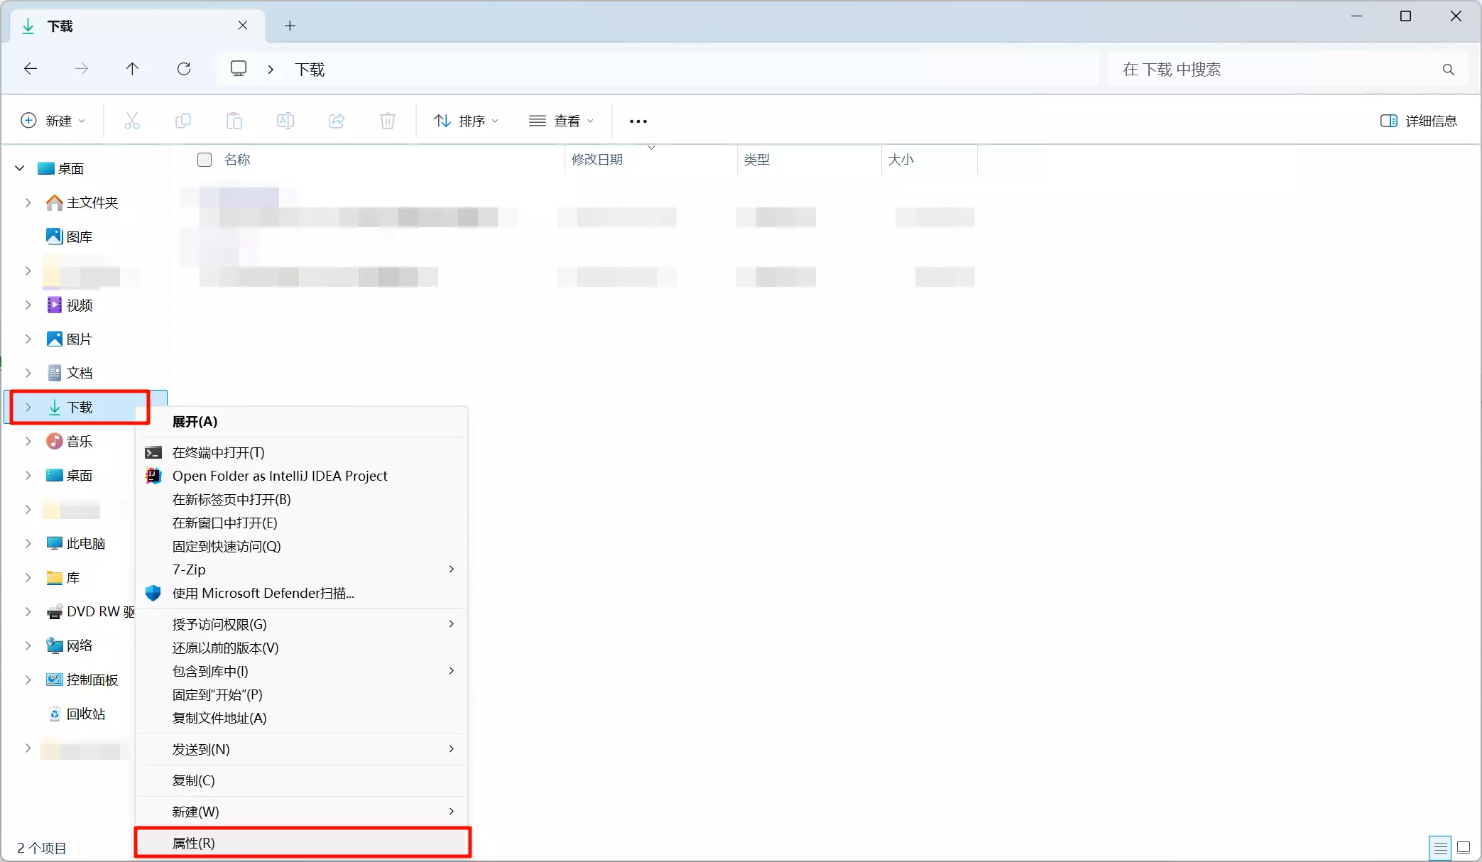Click the 新建 new button
Image resolution: width=1482 pixels, height=862 pixels.
pos(53,121)
